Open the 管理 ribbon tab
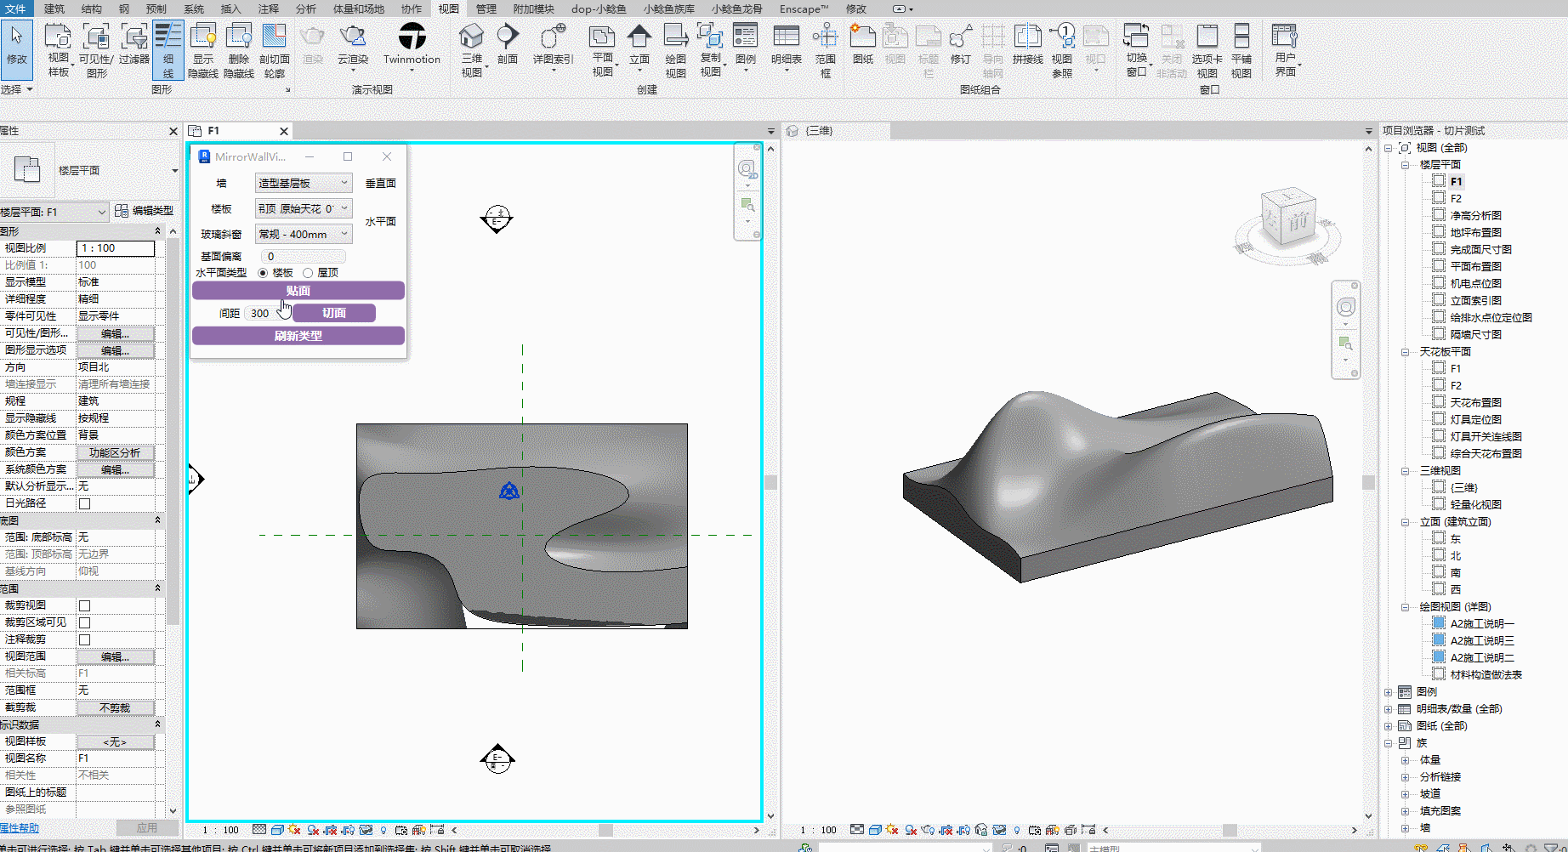Screen dimensions: 1568x852 (x=486, y=9)
